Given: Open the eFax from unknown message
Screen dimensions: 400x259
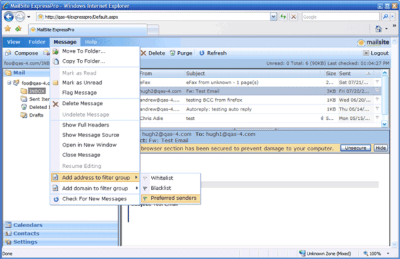Looking at the screenshot, I should [260, 82].
